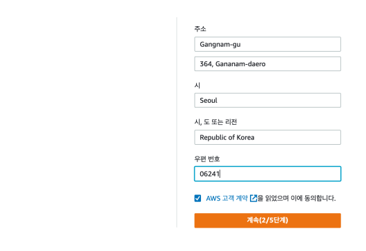Click the postal code field showing 06241
The width and height of the screenshot is (366, 251).
[x=267, y=174]
